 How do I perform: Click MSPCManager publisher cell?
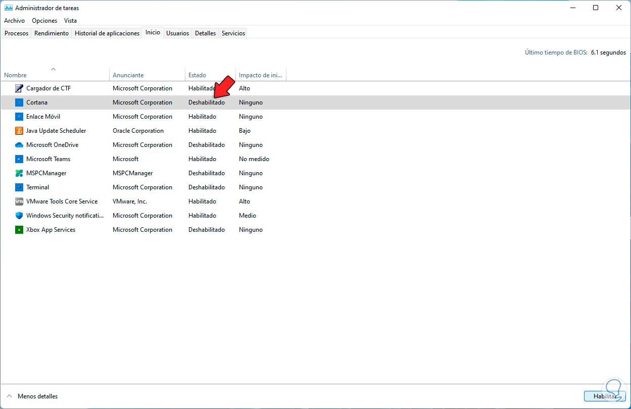[x=132, y=173]
